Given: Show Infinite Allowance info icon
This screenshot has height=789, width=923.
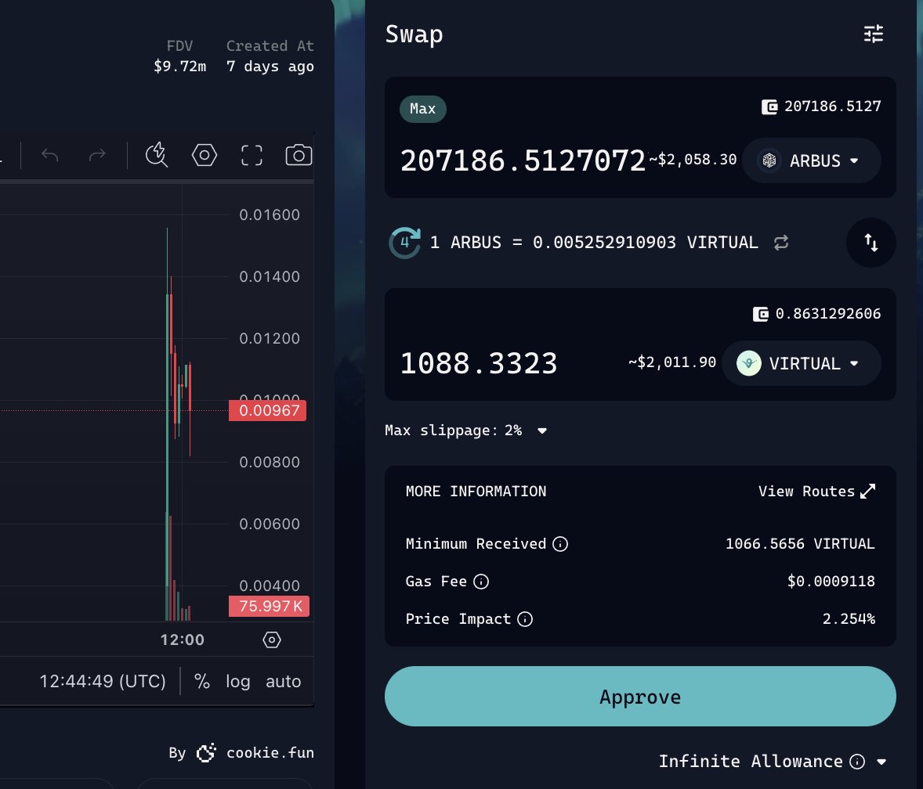Looking at the screenshot, I should [857, 762].
